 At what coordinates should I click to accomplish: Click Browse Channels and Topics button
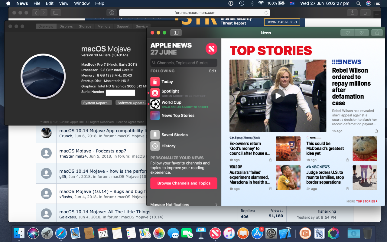184,183
